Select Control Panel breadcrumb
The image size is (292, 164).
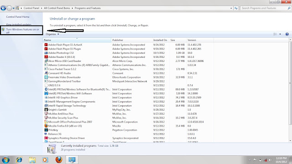(x=31, y=8)
